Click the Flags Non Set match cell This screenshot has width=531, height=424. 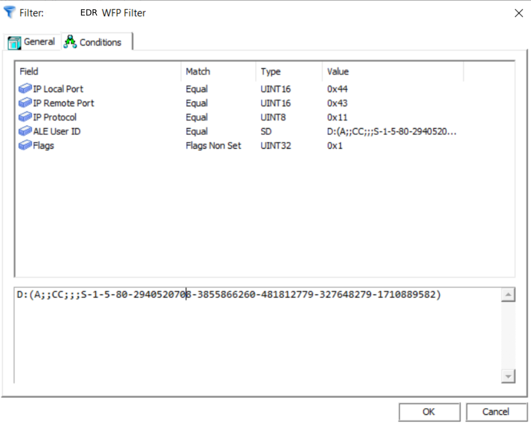[213, 146]
